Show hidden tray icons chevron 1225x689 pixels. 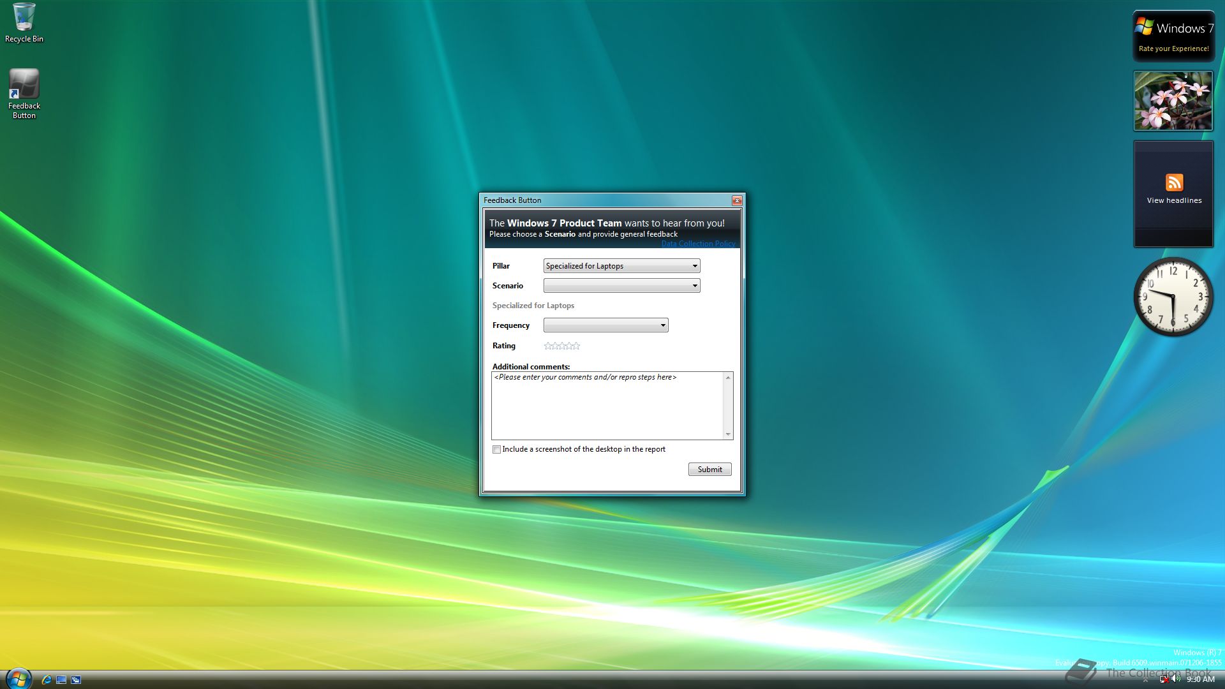click(x=1145, y=680)
